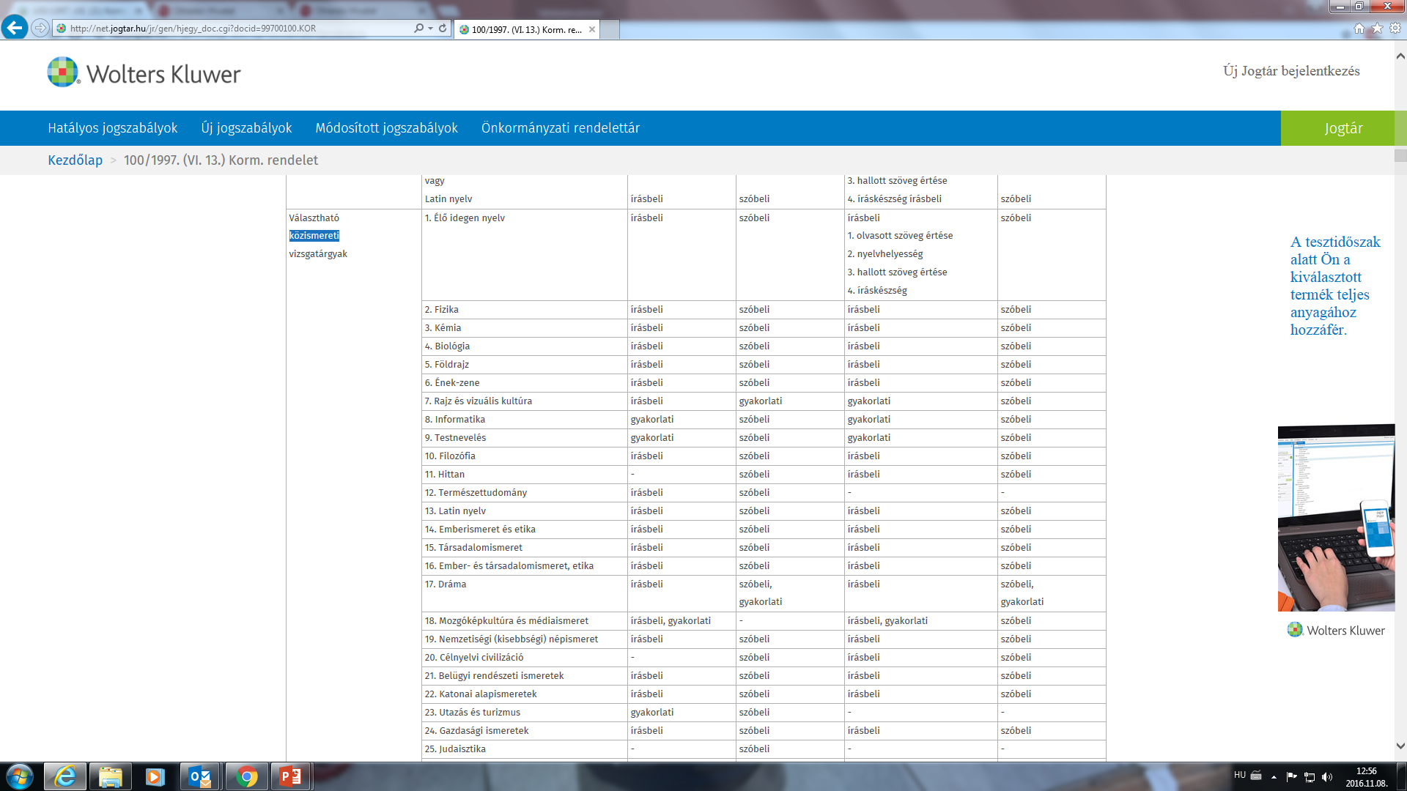Click the '17. Dráma' row label
The image size is (1407, 791).
click(446, 584)
